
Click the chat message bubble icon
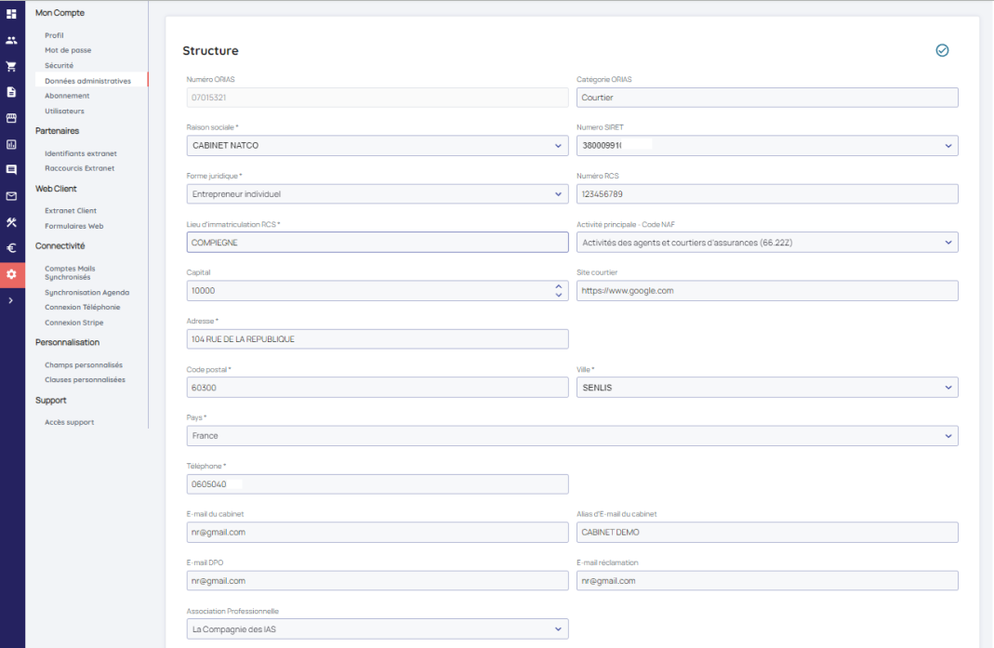click(11, 170)
